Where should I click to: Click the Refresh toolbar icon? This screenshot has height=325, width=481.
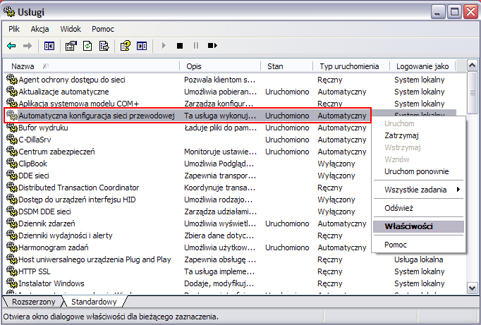(87, 46)
